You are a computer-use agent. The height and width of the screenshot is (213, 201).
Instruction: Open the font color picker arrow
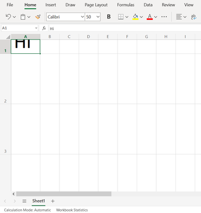156,17
